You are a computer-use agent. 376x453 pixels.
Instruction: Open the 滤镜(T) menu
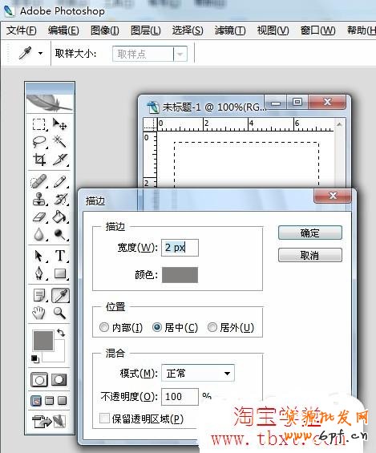230,30
